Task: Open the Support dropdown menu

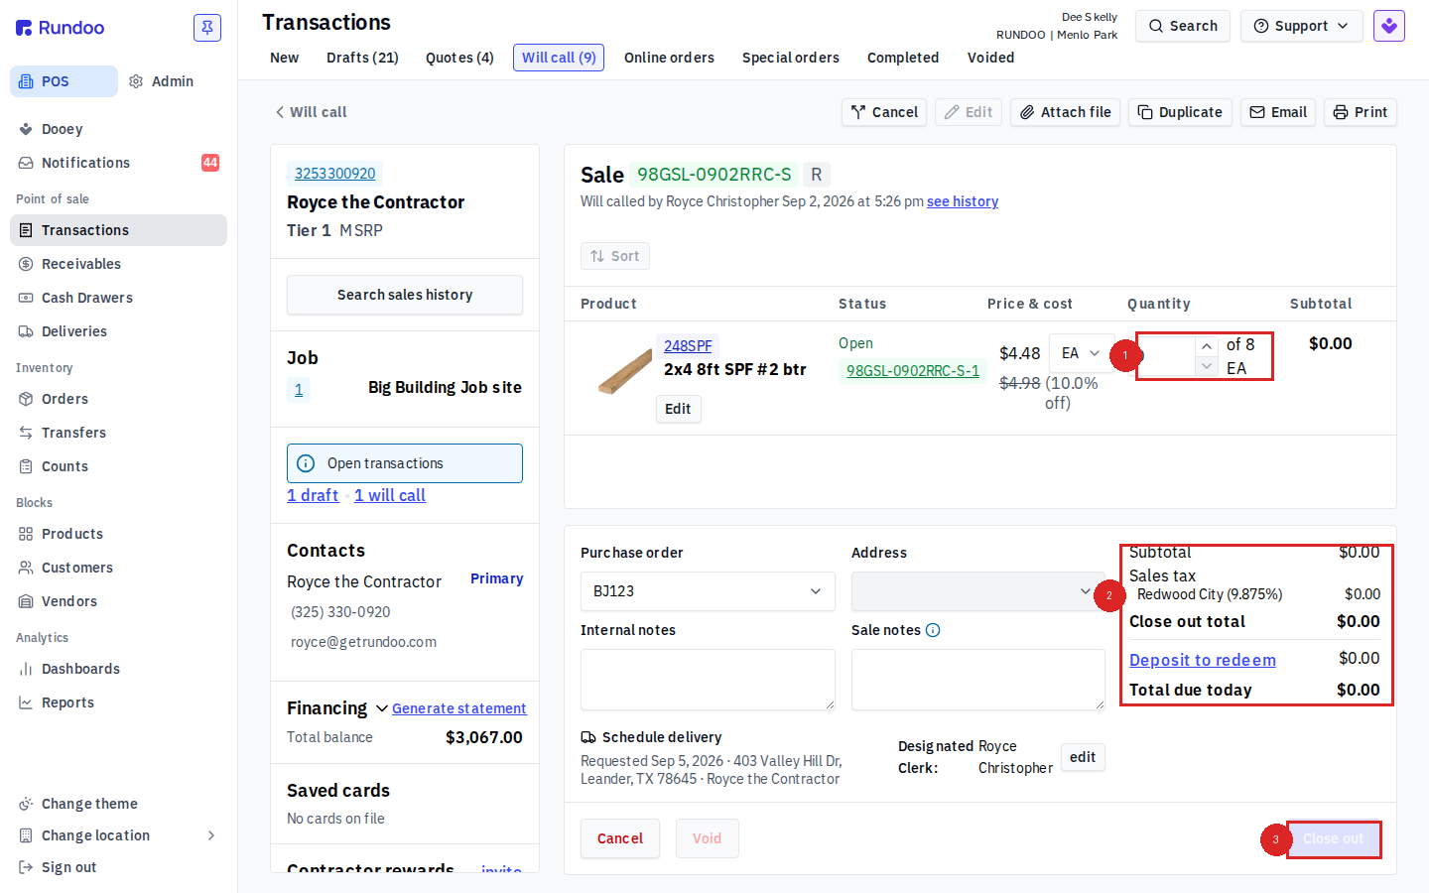Action: 1301,26
